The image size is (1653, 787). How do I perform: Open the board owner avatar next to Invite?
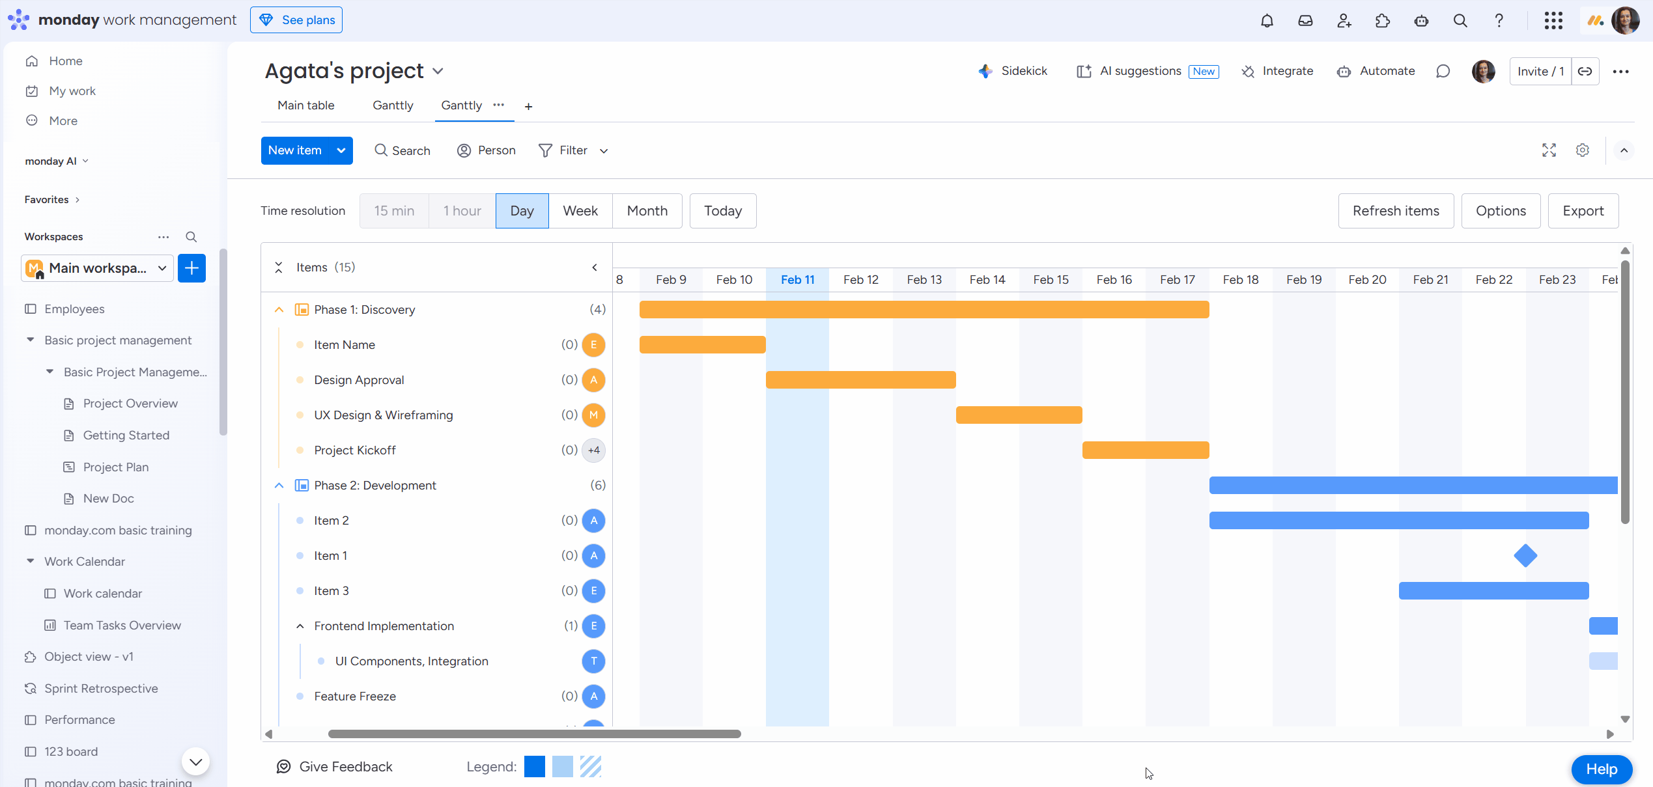coord(1484,71)
